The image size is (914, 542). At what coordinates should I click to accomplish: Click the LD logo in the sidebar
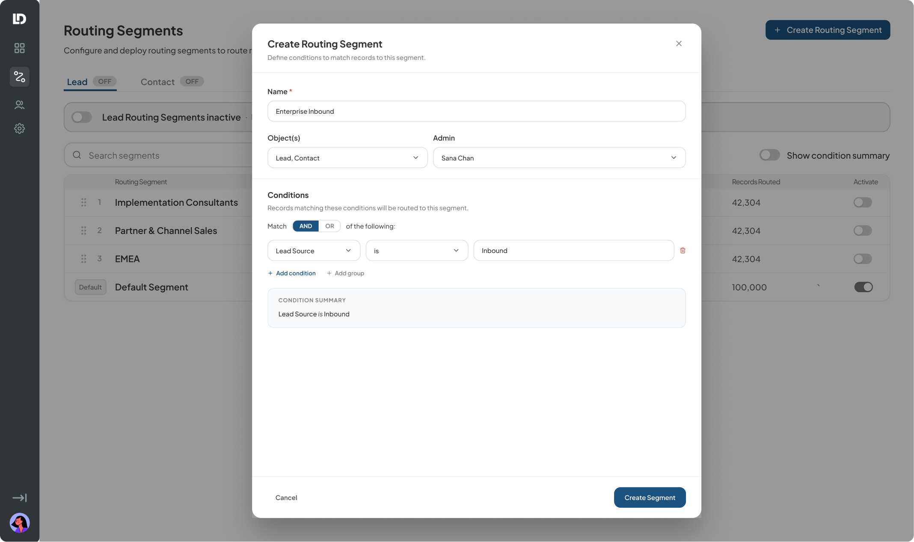click(19, 19)
